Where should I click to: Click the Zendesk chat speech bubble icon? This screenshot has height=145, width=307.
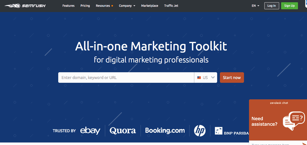coord(294,121)
